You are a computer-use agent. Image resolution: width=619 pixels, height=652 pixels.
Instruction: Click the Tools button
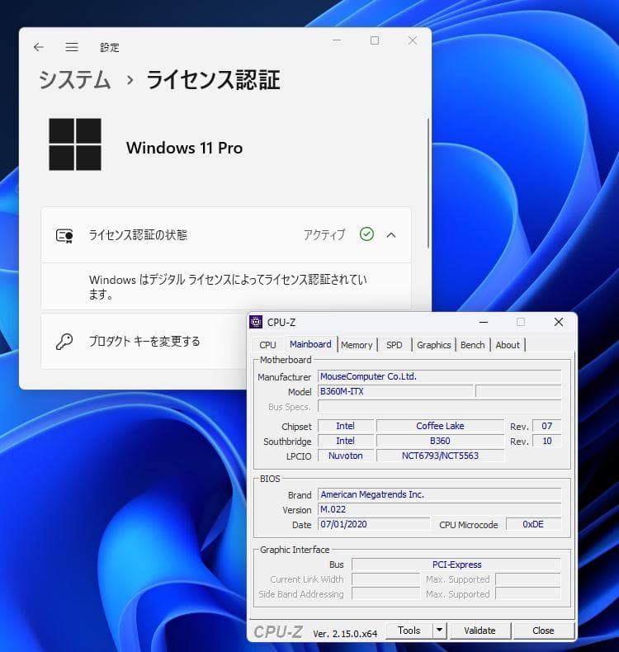pyautogui.click(x=409, y=631)
